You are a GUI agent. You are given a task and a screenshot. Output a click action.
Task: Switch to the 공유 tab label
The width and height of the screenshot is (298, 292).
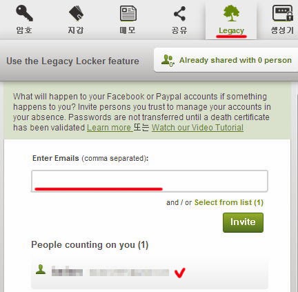[x=179, y=30]
